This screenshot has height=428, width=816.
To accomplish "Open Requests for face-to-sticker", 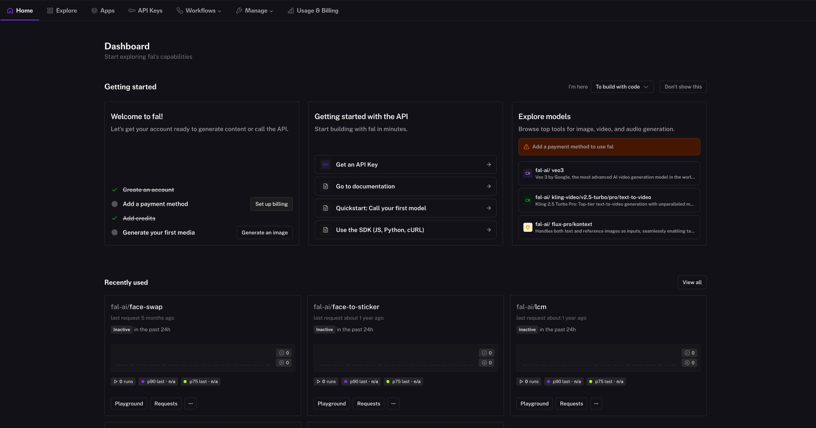I will (x=368, y=404).
